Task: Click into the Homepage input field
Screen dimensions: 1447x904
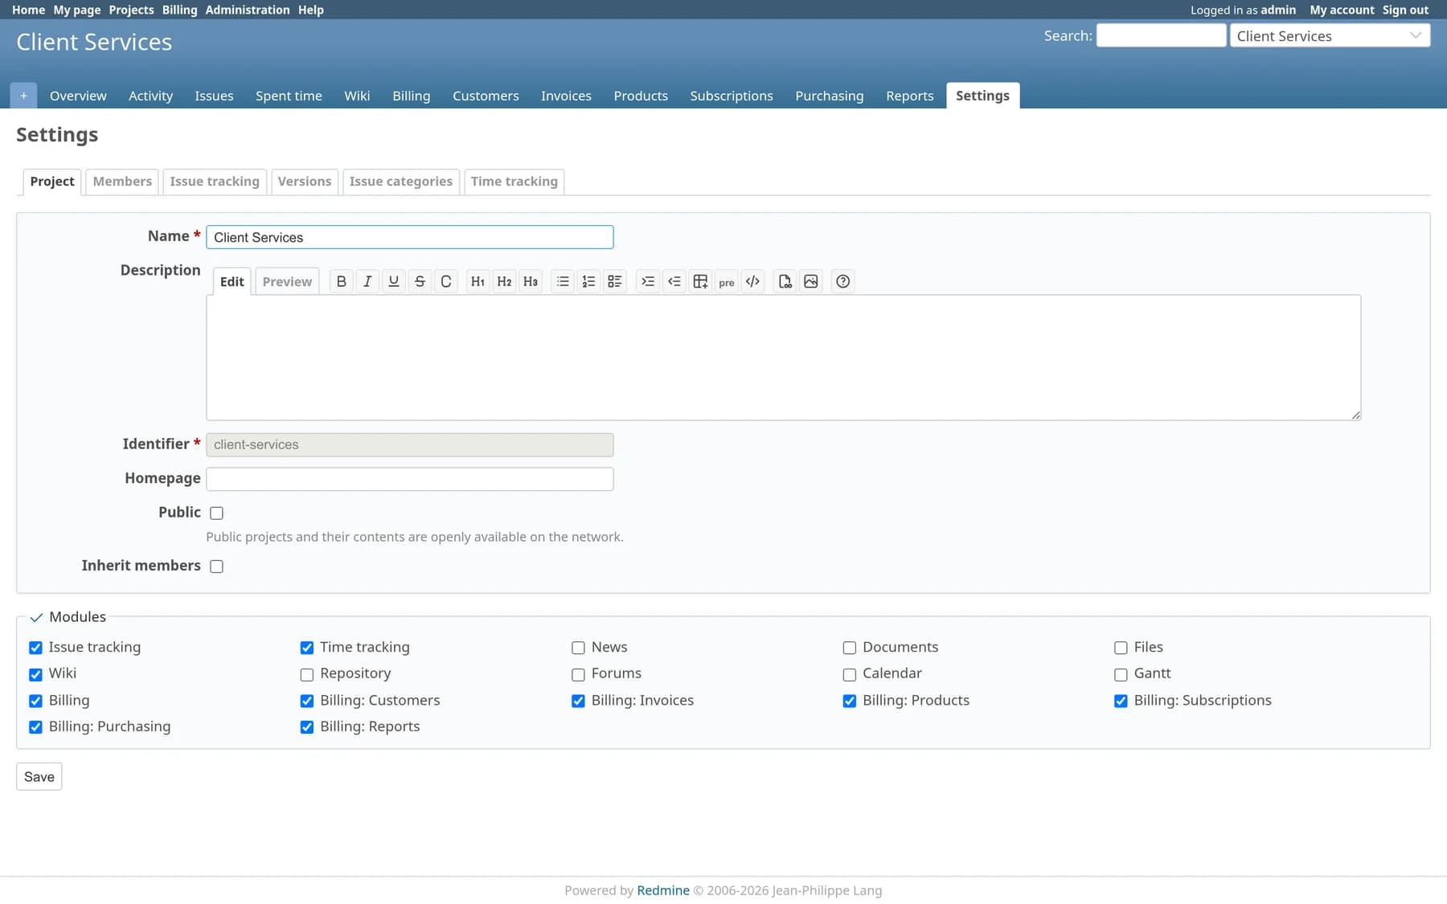Action: [410, 480]
